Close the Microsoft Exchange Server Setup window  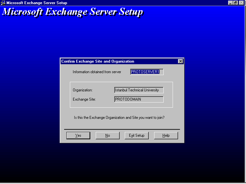click(x=241, y=3)
